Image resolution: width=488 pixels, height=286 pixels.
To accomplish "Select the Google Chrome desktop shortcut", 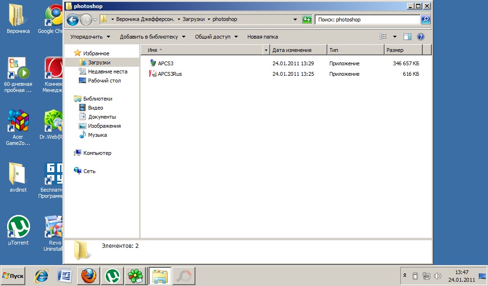I will pyautogui.click(x=51, y=19).
